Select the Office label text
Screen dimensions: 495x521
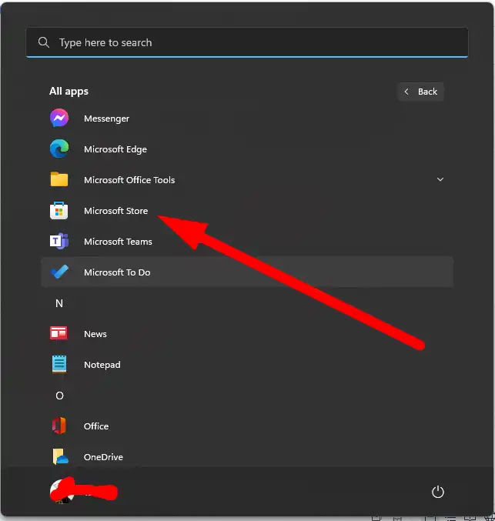point(96,426)
